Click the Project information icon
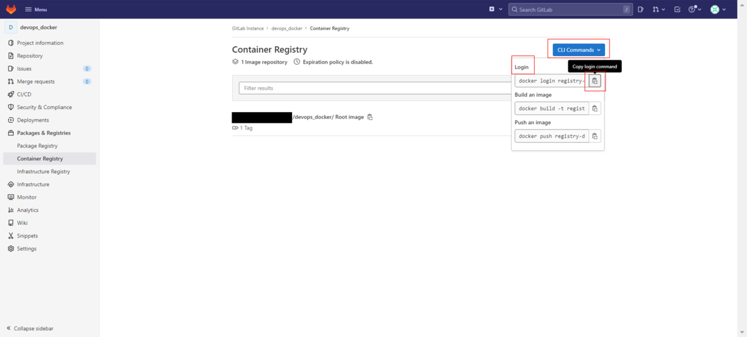747x337 pixels. [x=11, y=43]
